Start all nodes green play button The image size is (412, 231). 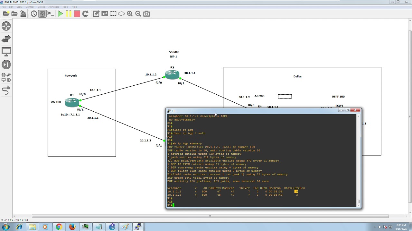[60, 13]
